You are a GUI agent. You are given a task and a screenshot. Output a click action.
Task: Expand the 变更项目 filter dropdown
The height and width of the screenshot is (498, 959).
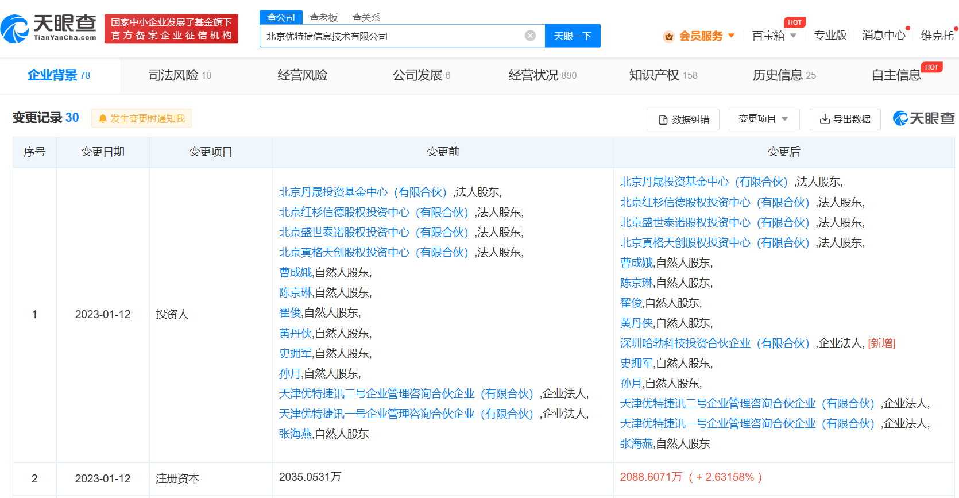[763, 119]
